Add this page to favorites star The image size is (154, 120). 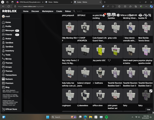[113, 6]
